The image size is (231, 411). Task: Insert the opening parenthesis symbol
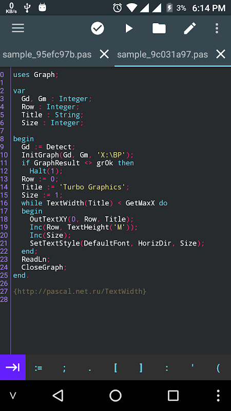pos(218,368)
